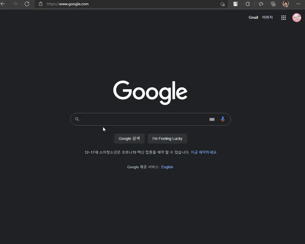Open browser profile avatar
305x244 pixels.
(286, 4)
